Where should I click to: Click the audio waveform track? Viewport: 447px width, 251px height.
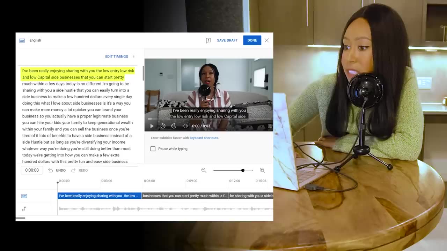(166, 209)
